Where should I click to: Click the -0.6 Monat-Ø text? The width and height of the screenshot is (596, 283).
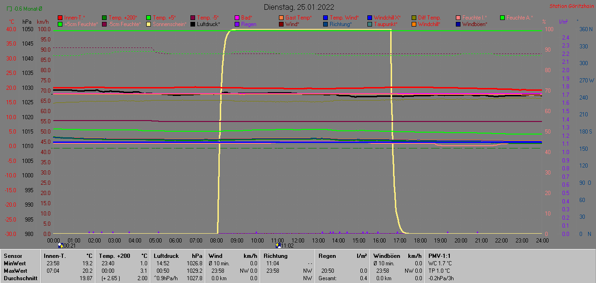pyautogui.click(x=28, y=9)
